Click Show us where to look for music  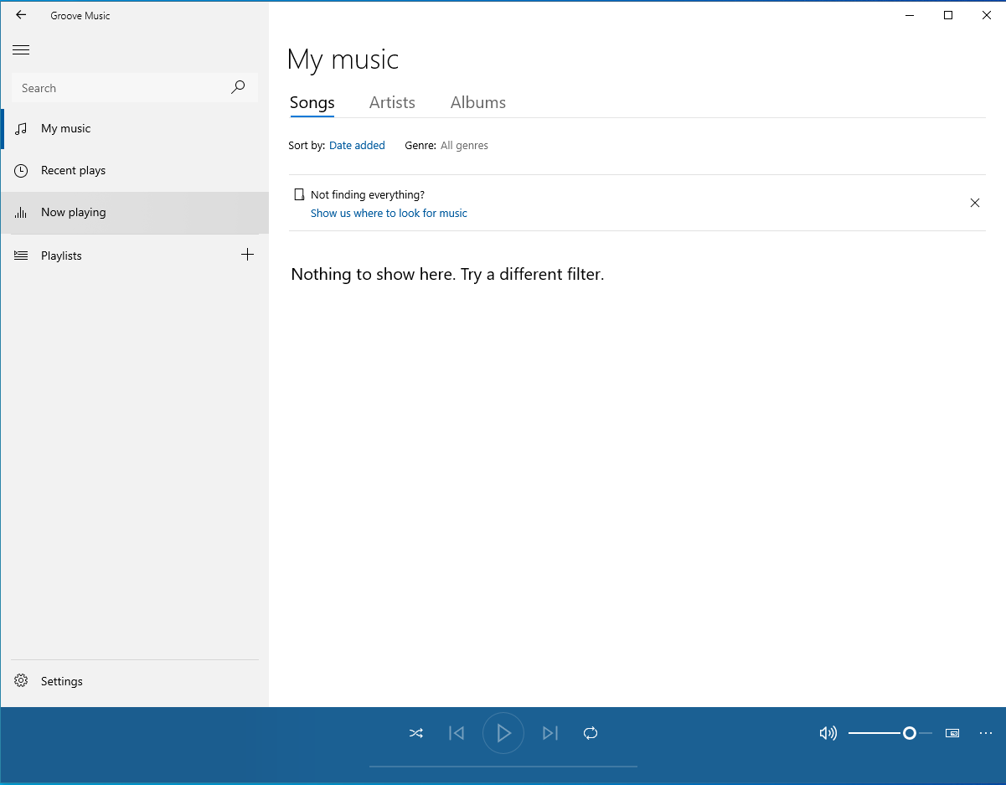coord(389,214)
